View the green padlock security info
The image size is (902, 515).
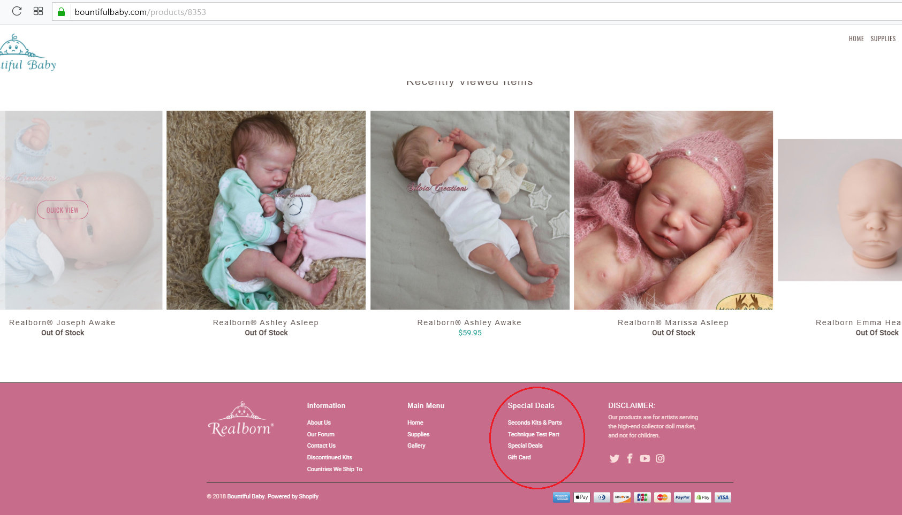61,12
